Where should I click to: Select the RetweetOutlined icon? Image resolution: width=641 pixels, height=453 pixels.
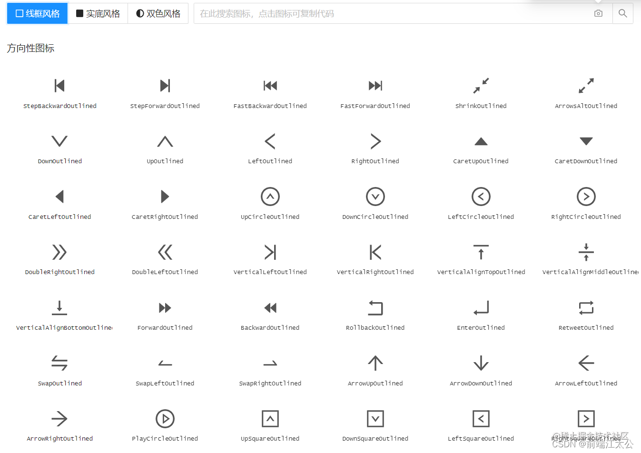[x=586, y=308]
